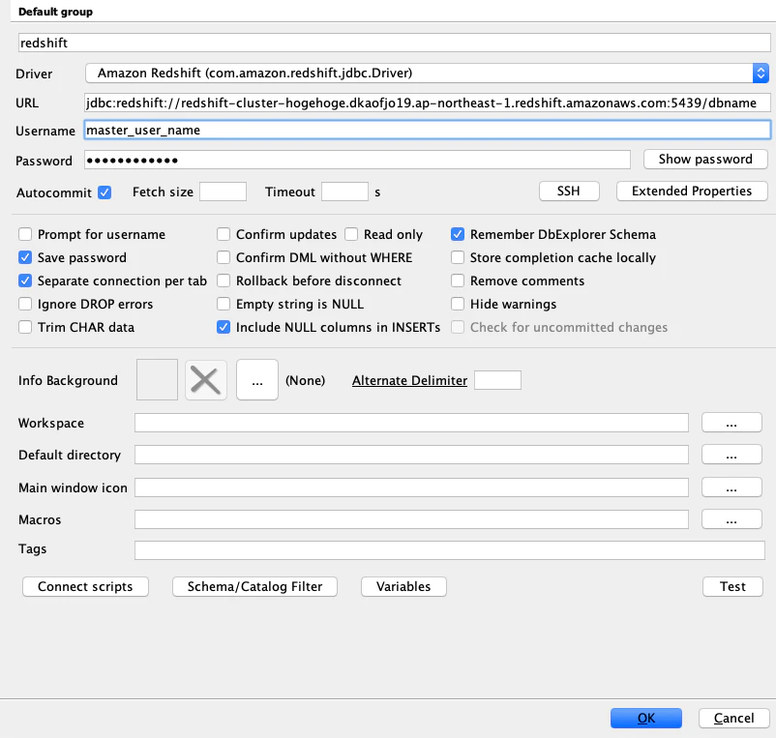Enable Hide warnings

click(x=458, y=304)
